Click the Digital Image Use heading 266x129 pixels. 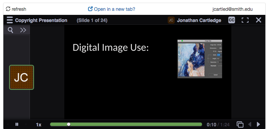click(110, 47)
